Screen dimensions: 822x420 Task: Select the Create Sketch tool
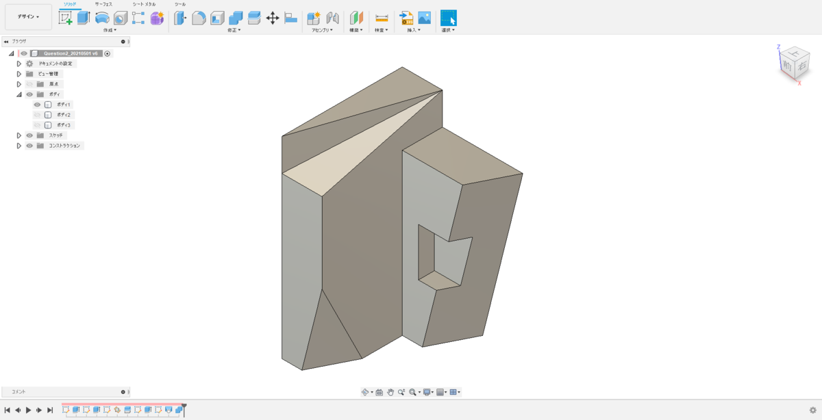(66, 18)
